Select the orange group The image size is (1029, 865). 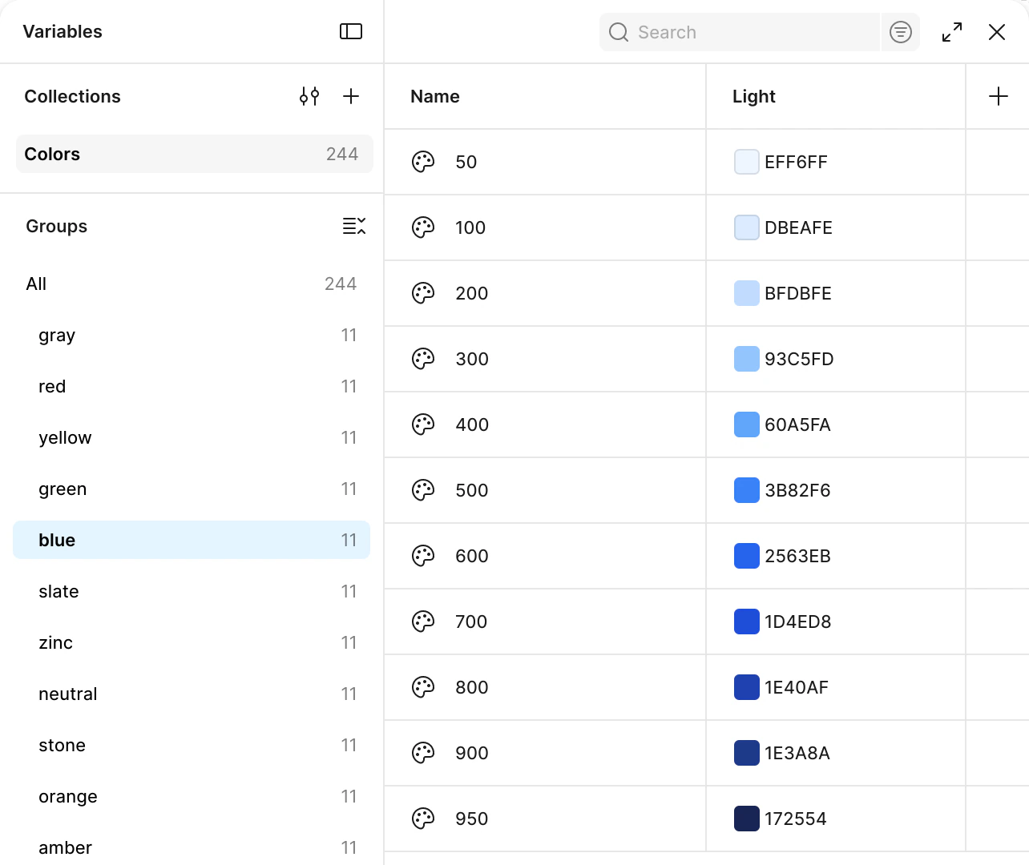click(192, 796)
